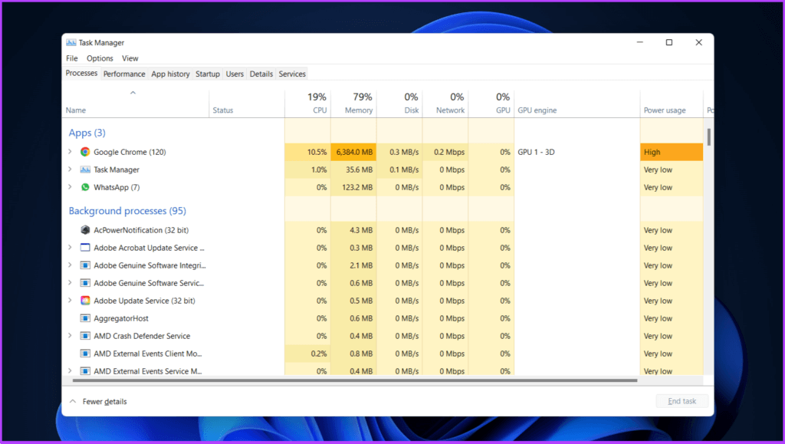Sort by Power usage column header
The image size is (785, 444).
click(672, 104)
